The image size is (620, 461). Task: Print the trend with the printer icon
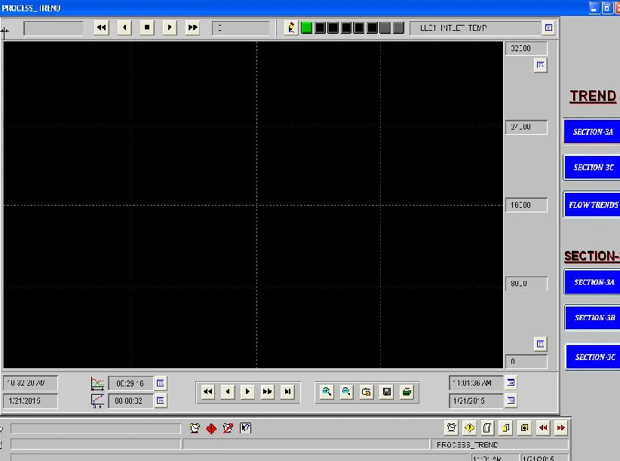(407, 392)
